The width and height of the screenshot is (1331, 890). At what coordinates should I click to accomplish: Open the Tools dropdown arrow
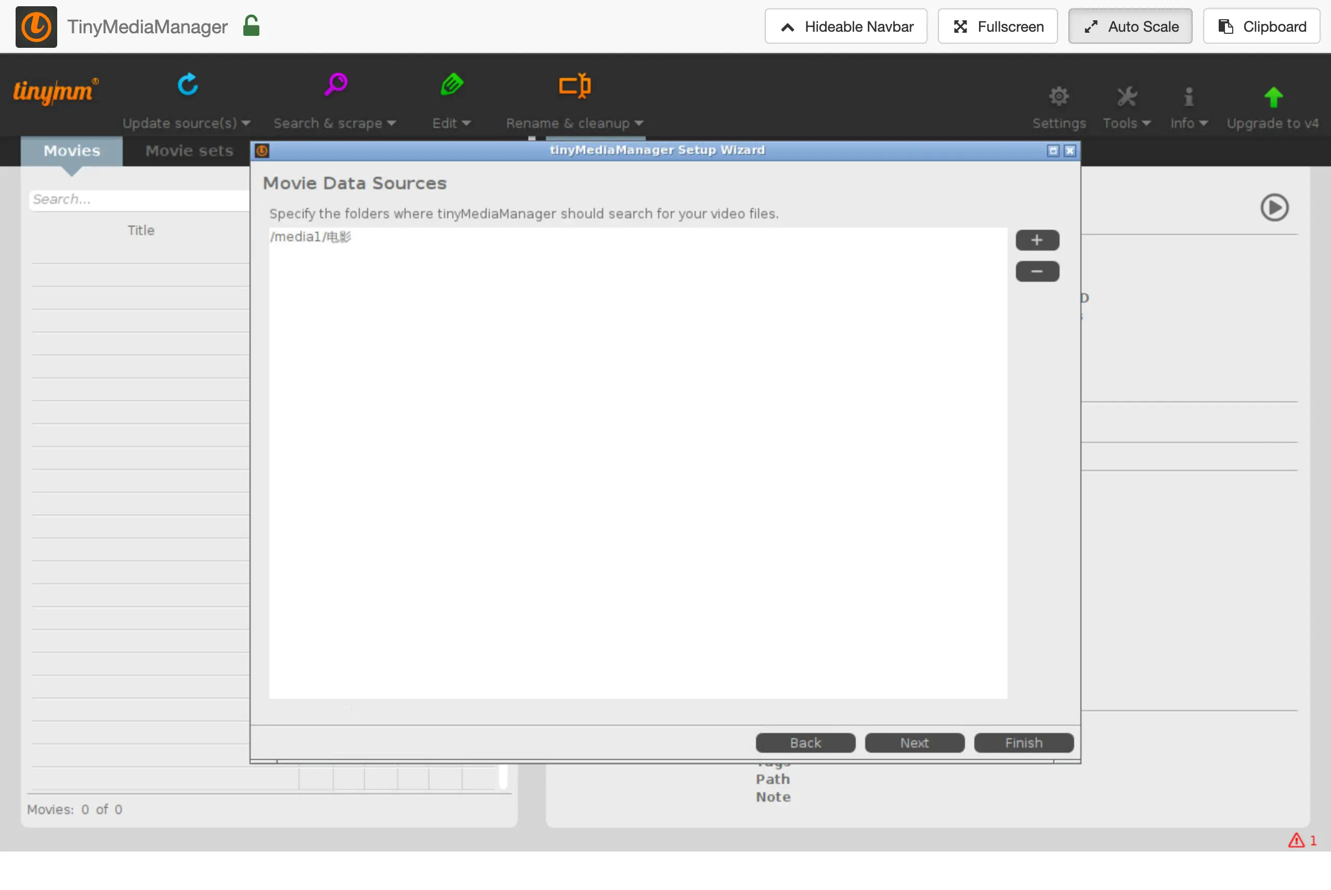coord(1146,123)
